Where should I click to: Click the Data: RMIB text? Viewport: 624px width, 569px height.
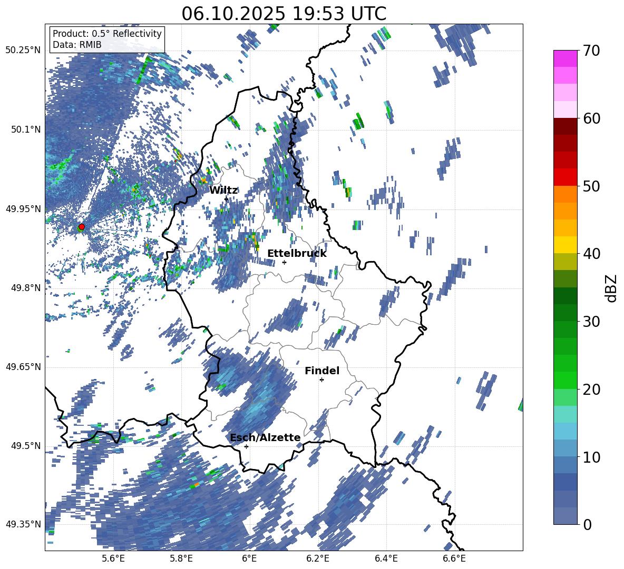tap(77, 45)
